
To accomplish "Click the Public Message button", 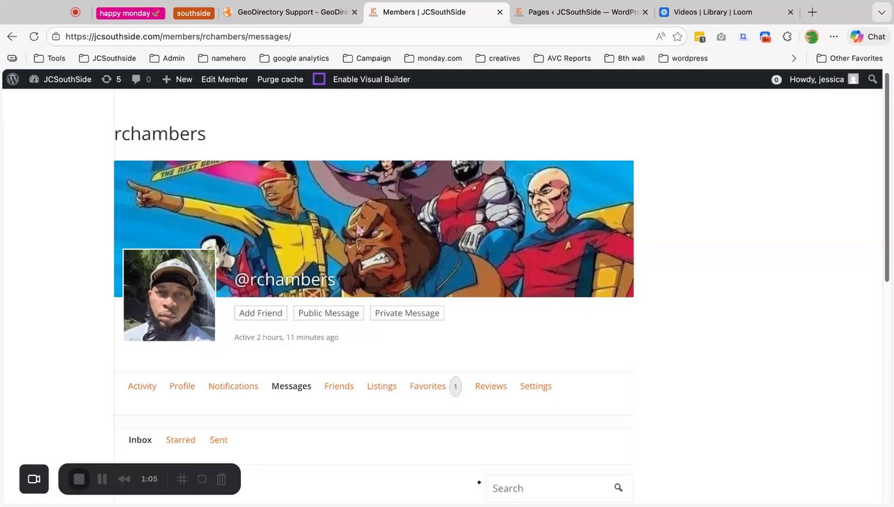I will click(328, 313).
